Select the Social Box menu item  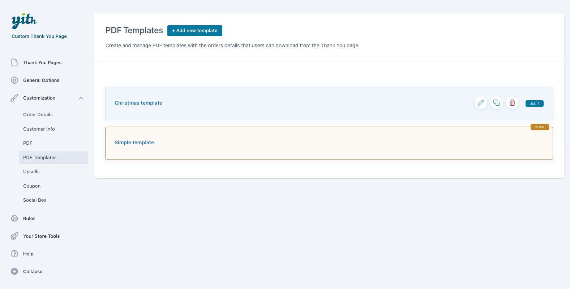(x=35, y=200)
